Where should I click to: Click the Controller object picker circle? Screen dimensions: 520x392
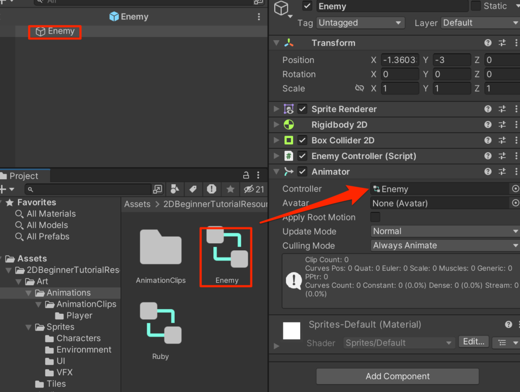515,189
